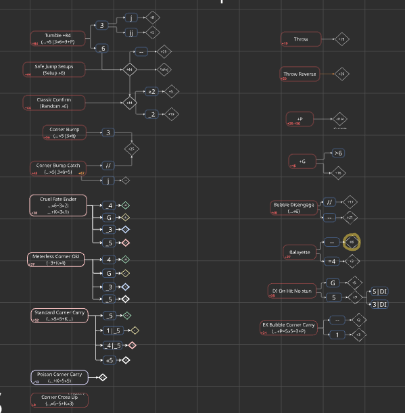Select the +G node
Screen dimensions: 405x413
tap(302, 161)
